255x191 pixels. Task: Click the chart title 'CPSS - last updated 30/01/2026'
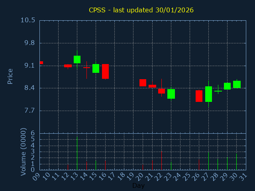[x=141, y=10]
